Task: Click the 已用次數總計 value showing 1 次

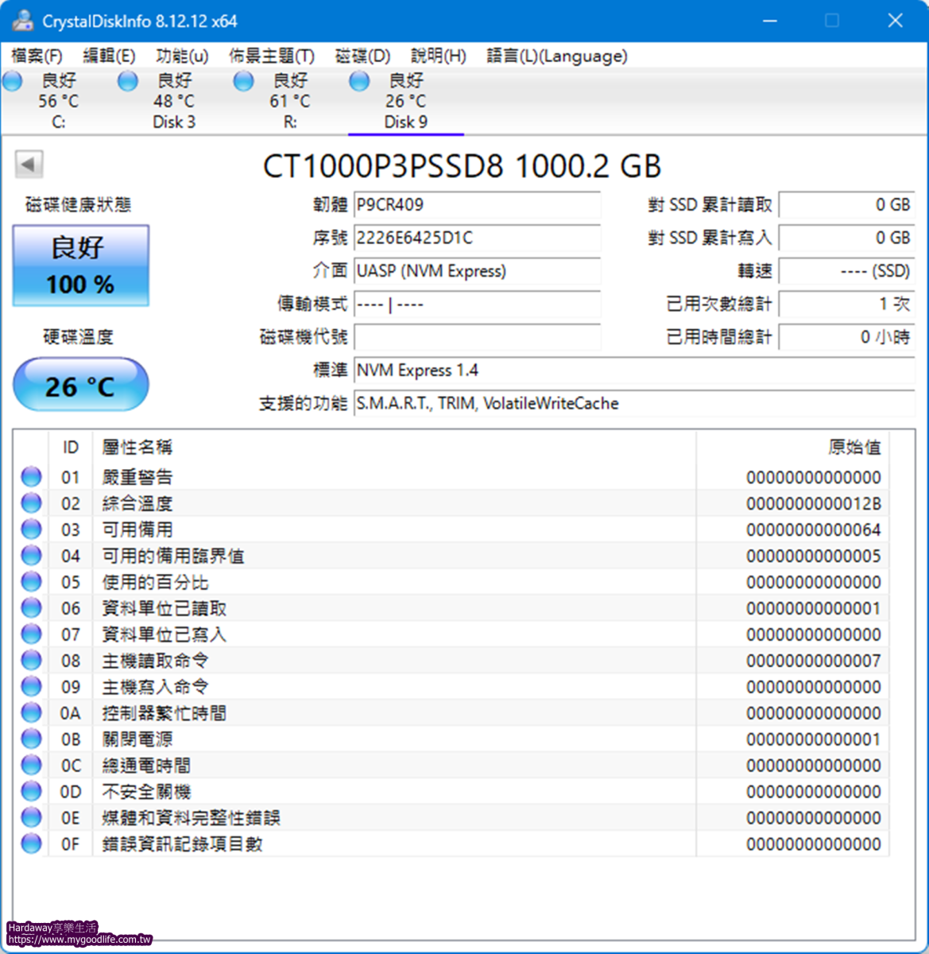Action: [847, 304]
